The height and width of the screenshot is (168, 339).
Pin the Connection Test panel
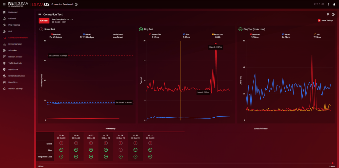coord(328,15)
